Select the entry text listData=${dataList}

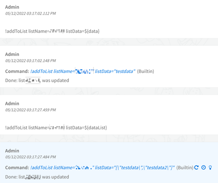[86, 128]
